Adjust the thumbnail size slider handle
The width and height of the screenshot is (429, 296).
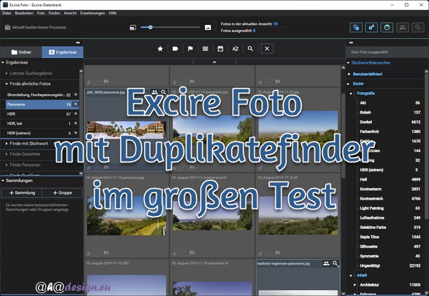[x=150, y=27]
